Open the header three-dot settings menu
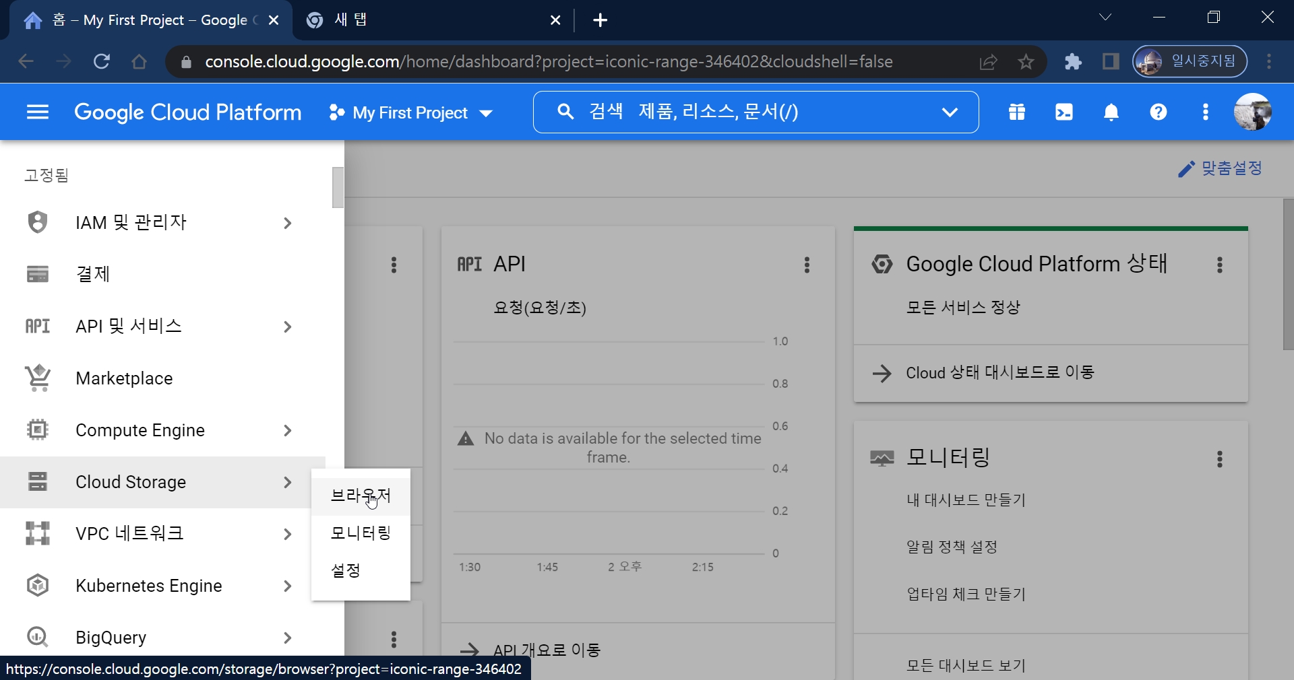Screen dimensions: 1294x680 1206,112
